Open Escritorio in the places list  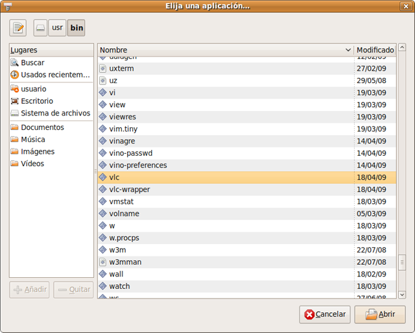tap(36, 101)
